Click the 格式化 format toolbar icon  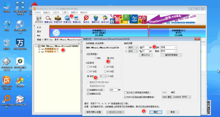pos(86,19)
